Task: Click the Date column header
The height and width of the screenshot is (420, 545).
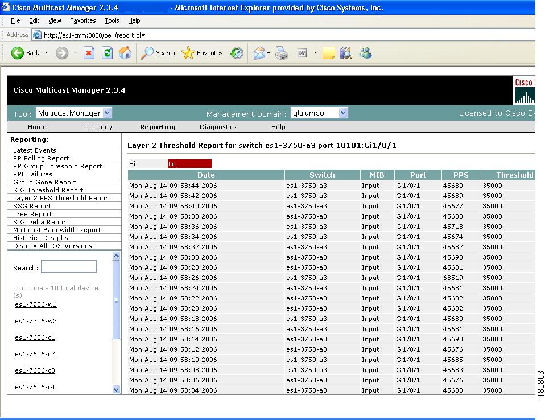Action: coord(206,175)
